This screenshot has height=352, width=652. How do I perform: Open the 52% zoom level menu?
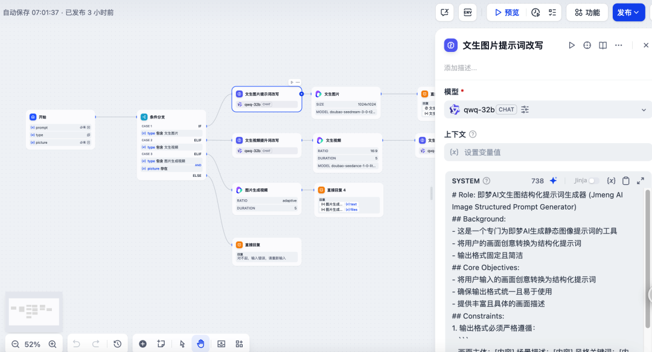[33, 344]
